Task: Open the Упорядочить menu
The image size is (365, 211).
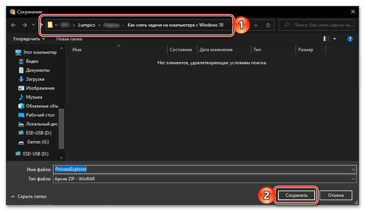Action: (29, 39)
